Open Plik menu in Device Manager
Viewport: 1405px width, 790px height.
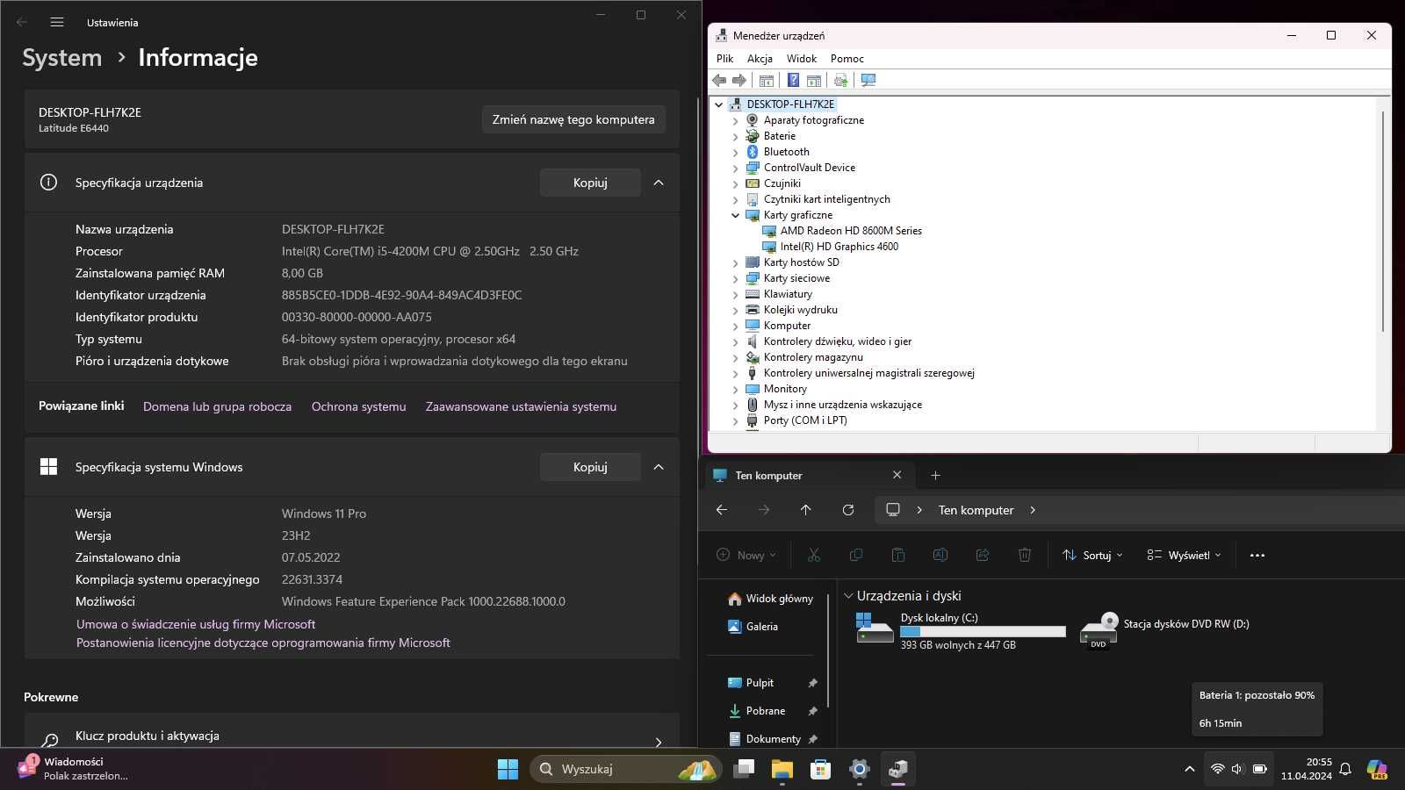(724, 59)
